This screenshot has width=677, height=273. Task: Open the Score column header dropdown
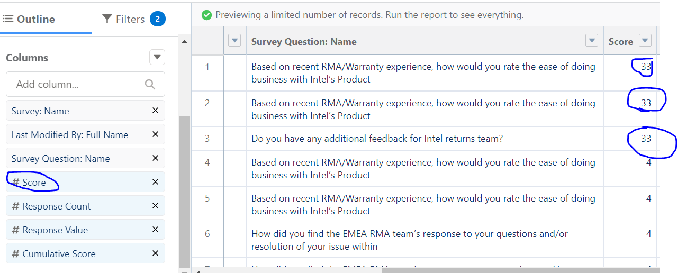click(645, 41)
